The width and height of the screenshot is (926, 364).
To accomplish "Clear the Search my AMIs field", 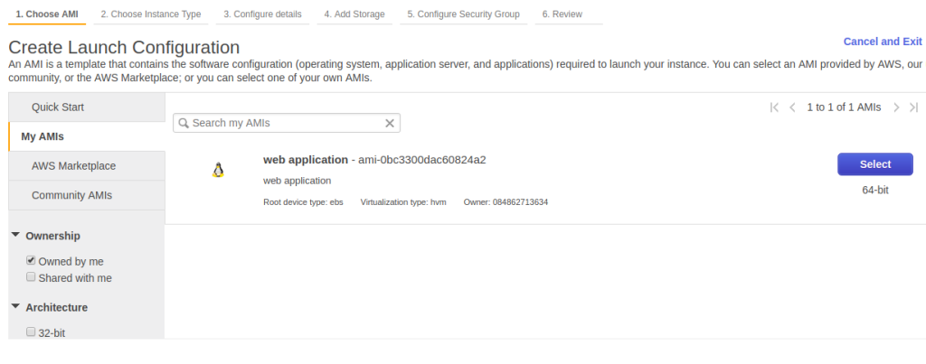I will [390, 123].
